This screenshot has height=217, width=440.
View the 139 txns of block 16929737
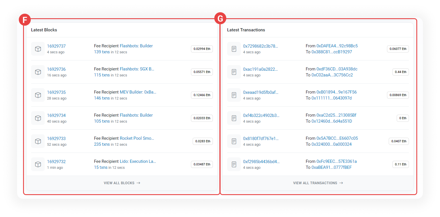[102, 52]
